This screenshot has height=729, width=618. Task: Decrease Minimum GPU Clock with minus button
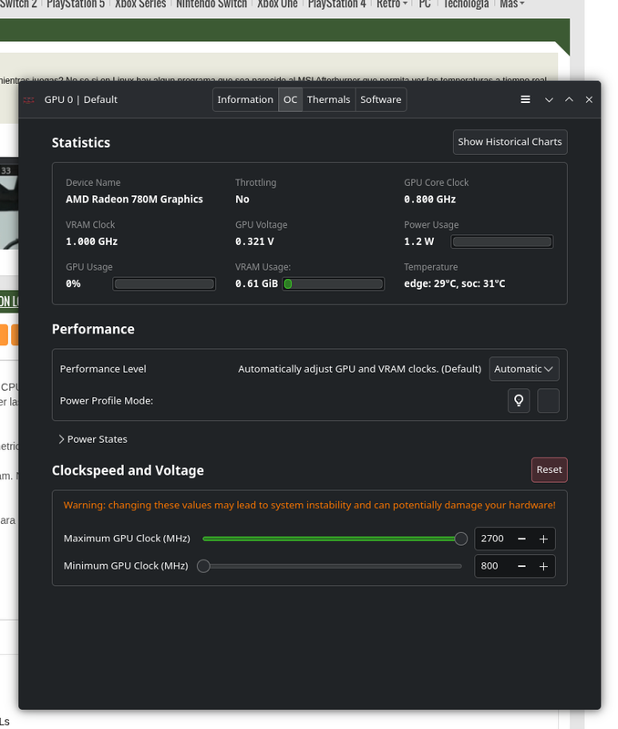point(521,566)
